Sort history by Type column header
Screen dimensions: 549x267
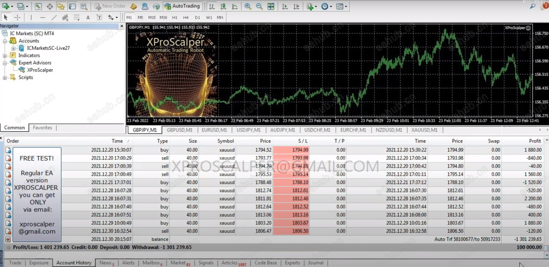(x=162, y=141)
